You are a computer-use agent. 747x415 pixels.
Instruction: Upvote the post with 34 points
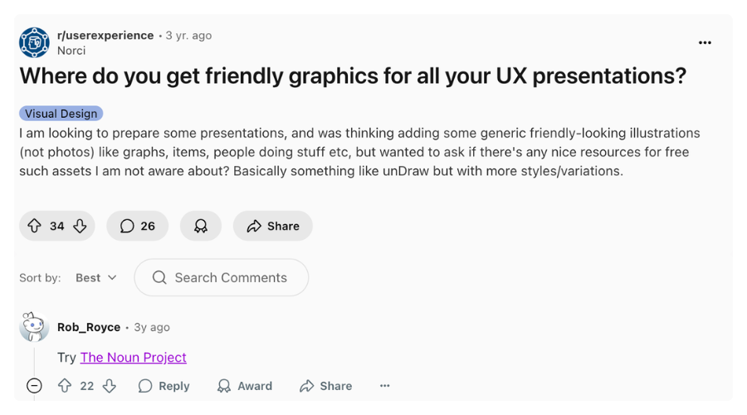point(34,226)
